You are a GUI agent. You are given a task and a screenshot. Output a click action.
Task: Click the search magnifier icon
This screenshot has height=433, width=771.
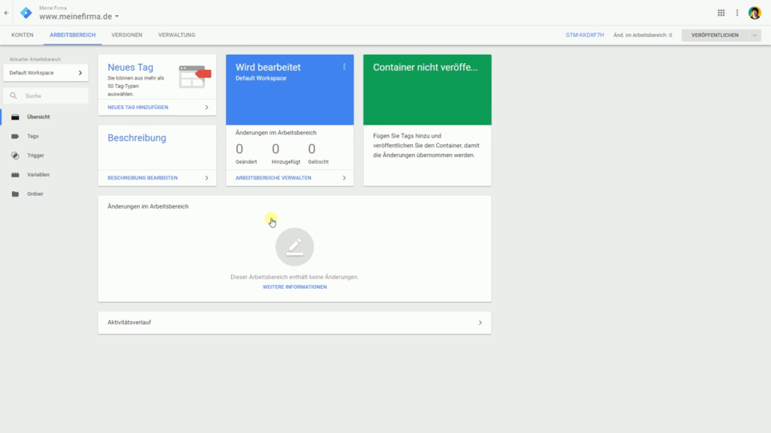(x=14, y=95)
